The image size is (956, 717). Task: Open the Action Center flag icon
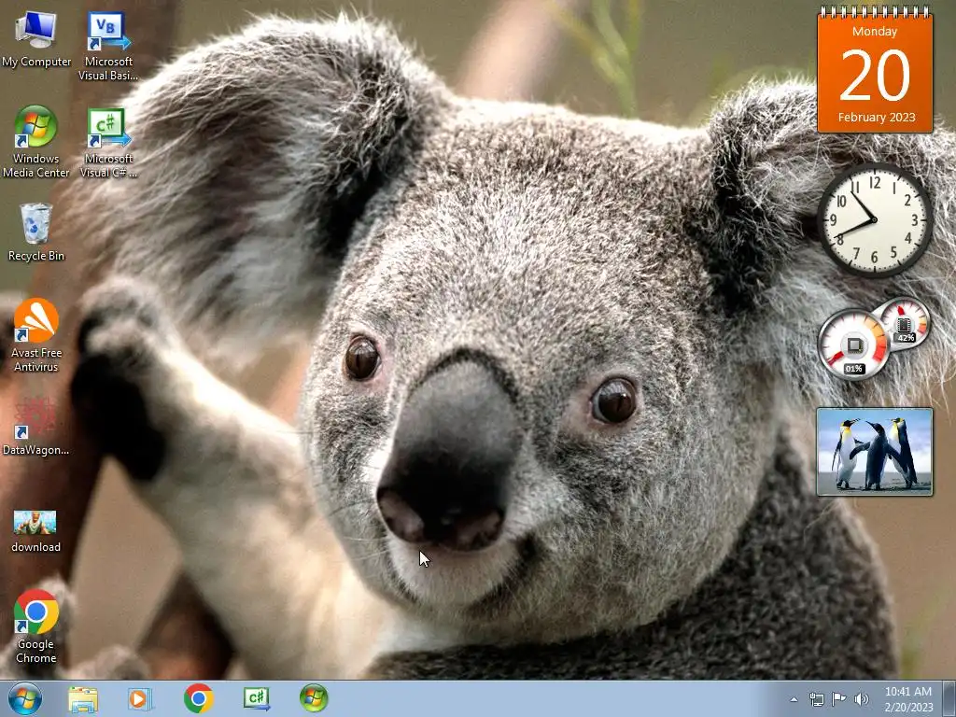click(x=839, y=699)
